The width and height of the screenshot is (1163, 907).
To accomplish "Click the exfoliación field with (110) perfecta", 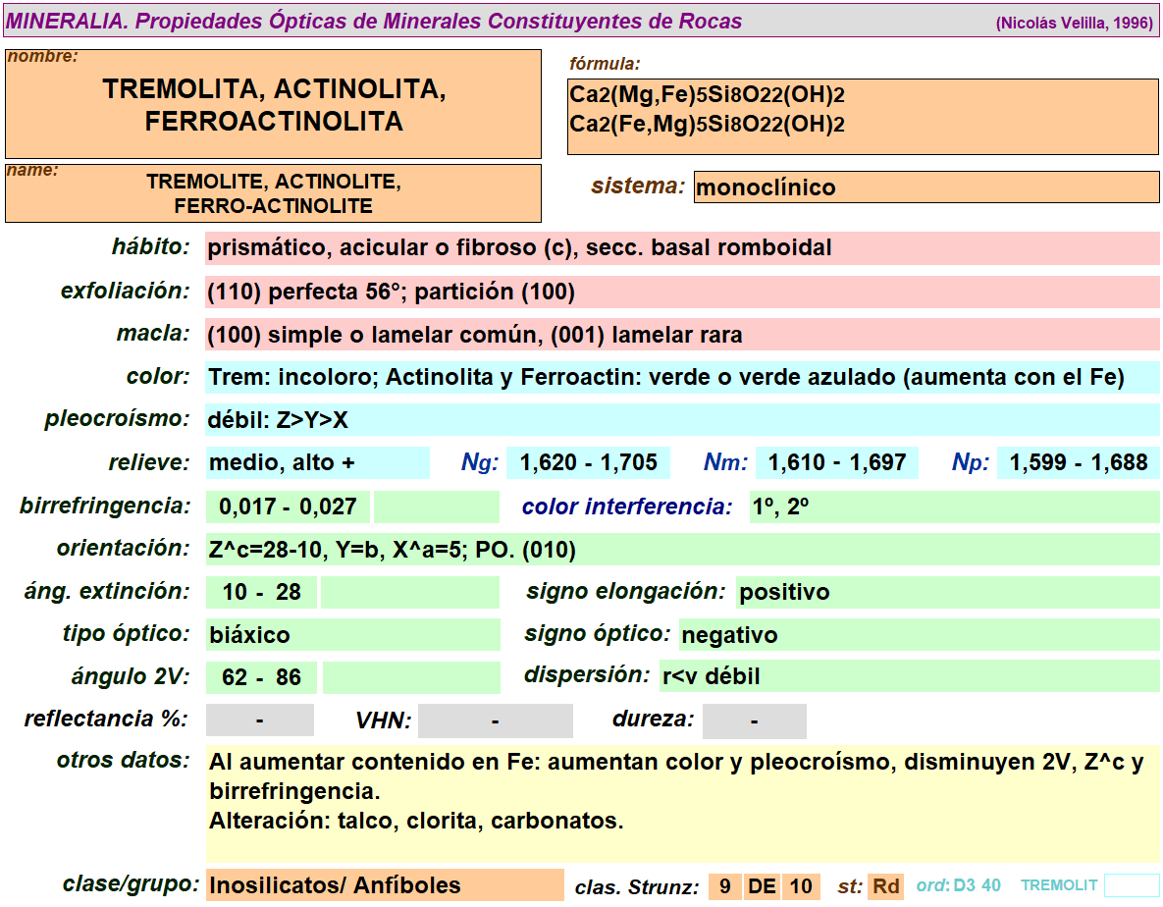I will pos(681,292).
